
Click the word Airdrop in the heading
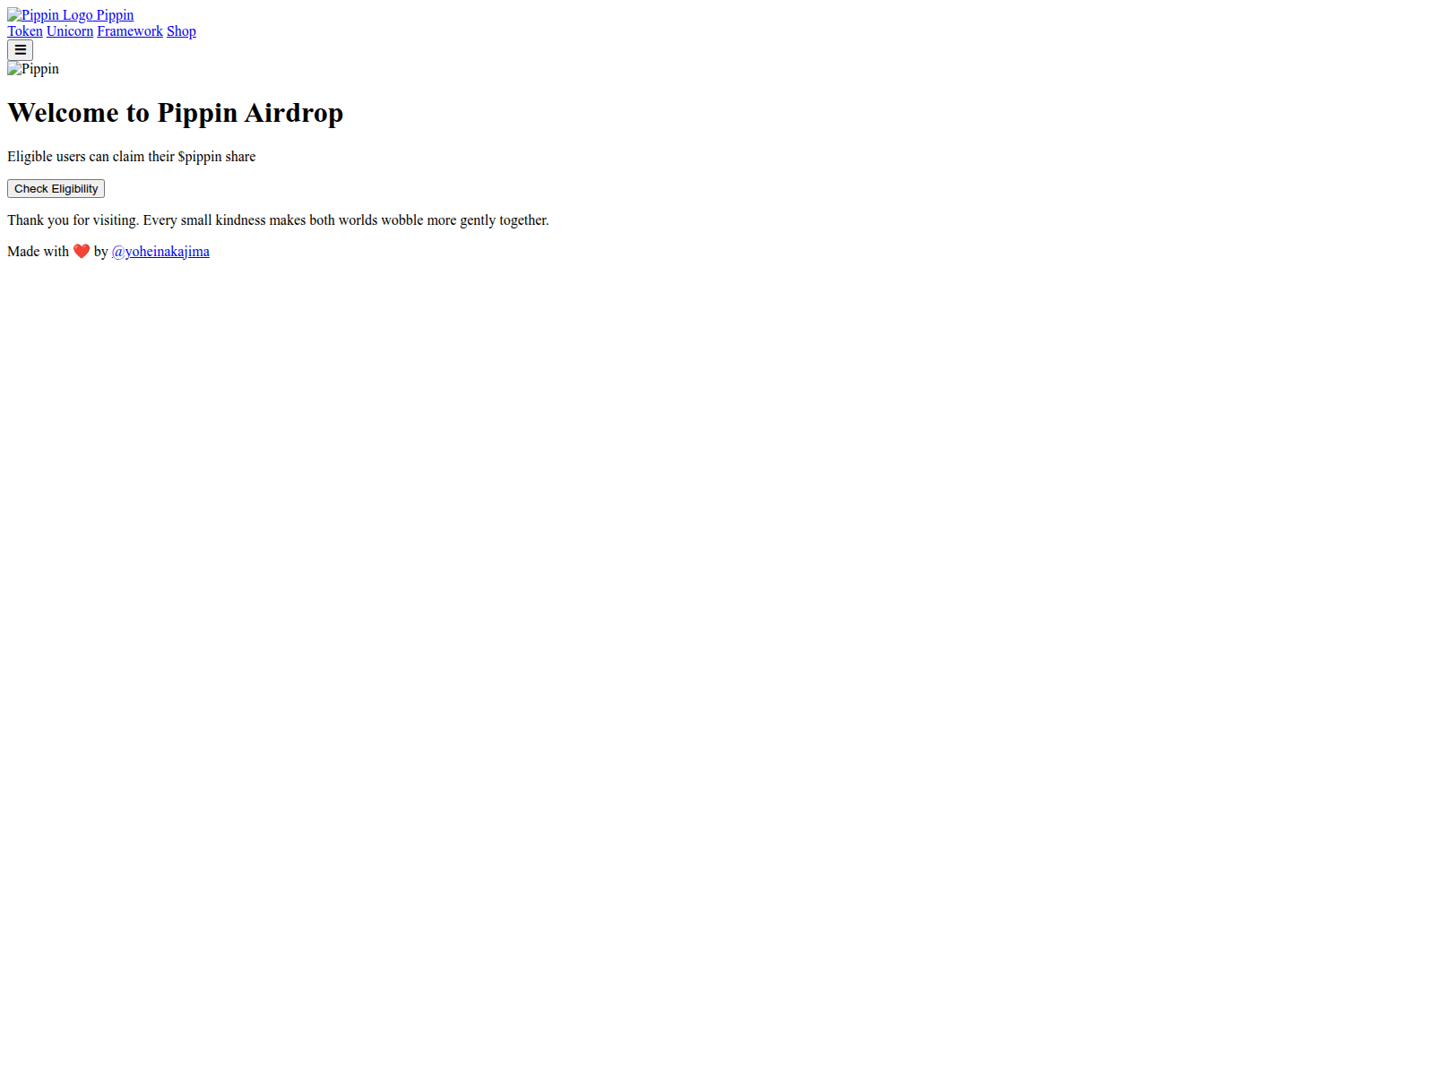tap(294, 113)
